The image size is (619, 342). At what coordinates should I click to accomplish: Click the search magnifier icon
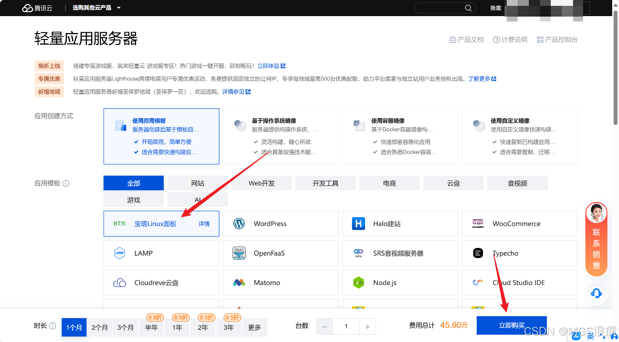[468, 8]
